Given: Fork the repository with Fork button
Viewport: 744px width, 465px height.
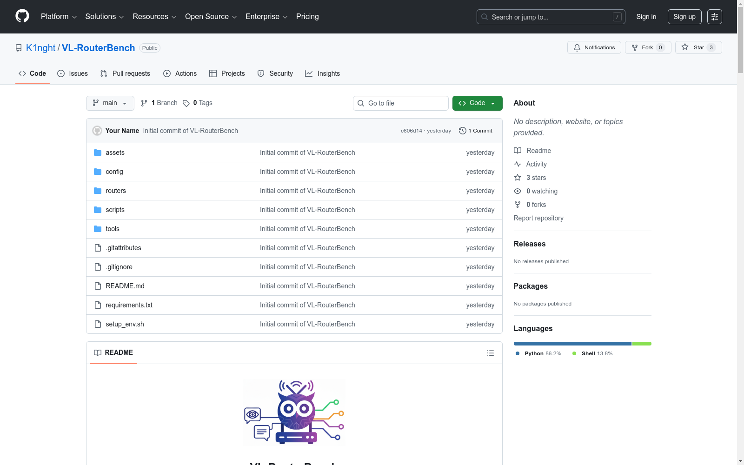Looking at the screenshot, I should [x=648, y=47].
